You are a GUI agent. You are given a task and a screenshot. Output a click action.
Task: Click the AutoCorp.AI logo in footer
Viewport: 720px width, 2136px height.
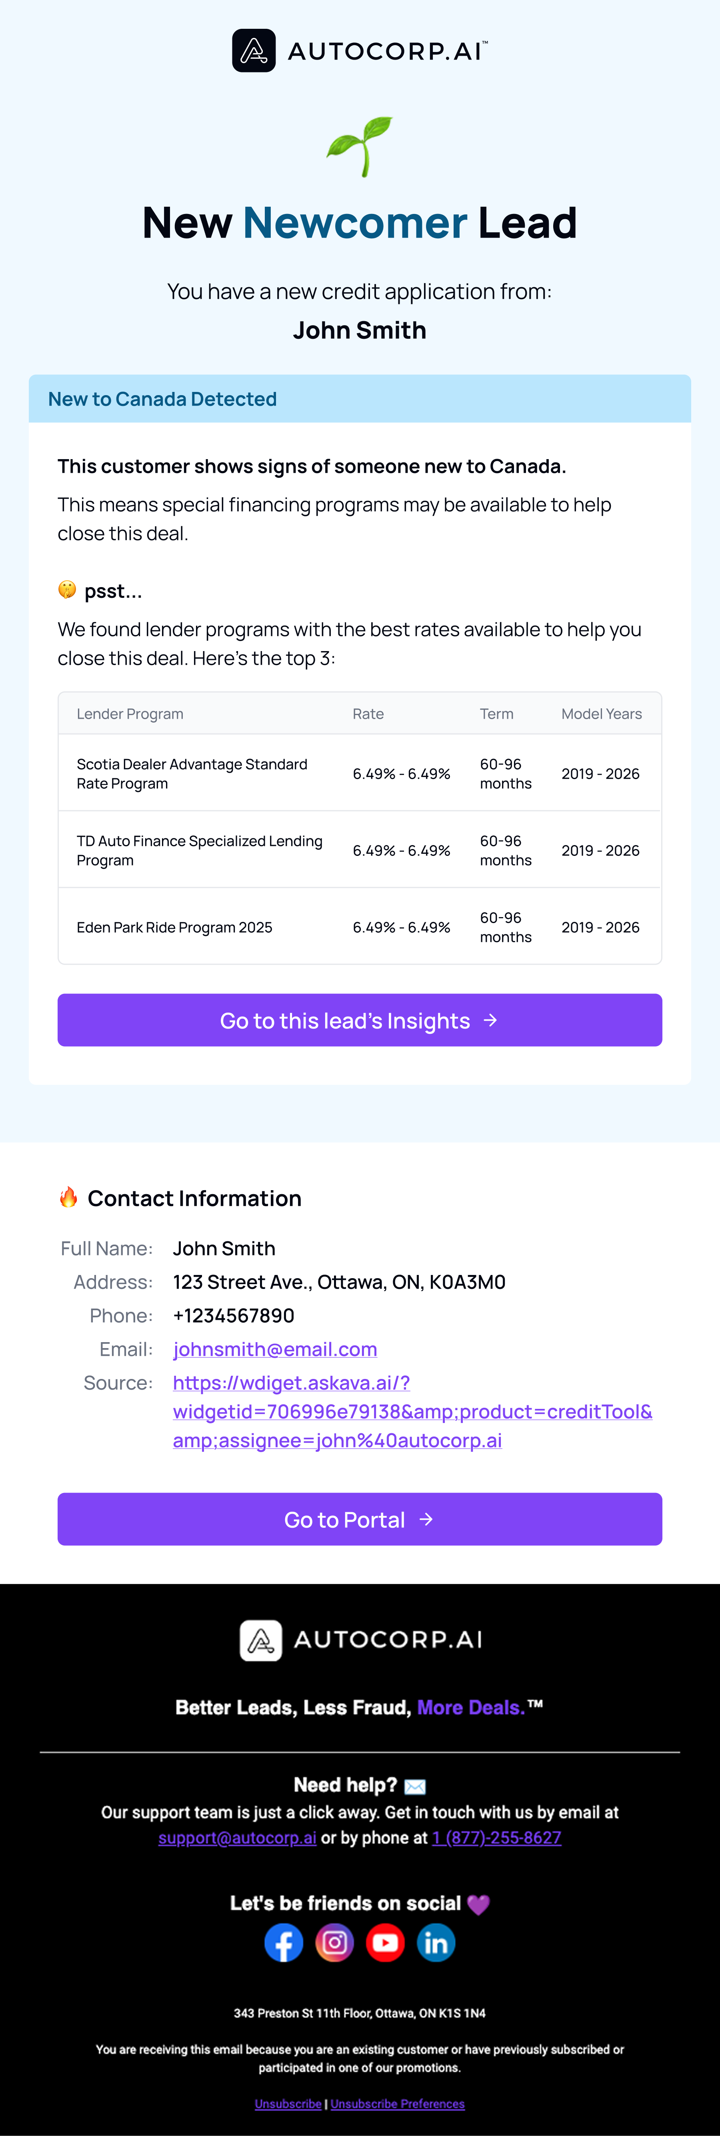pyautogui.click(x=360, y=1639)
